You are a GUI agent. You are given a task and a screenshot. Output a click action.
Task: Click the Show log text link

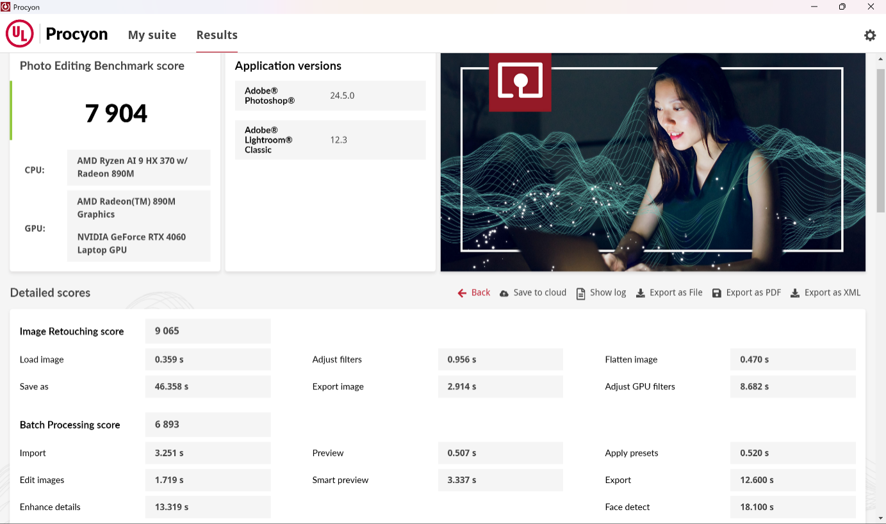pos(608,293)
